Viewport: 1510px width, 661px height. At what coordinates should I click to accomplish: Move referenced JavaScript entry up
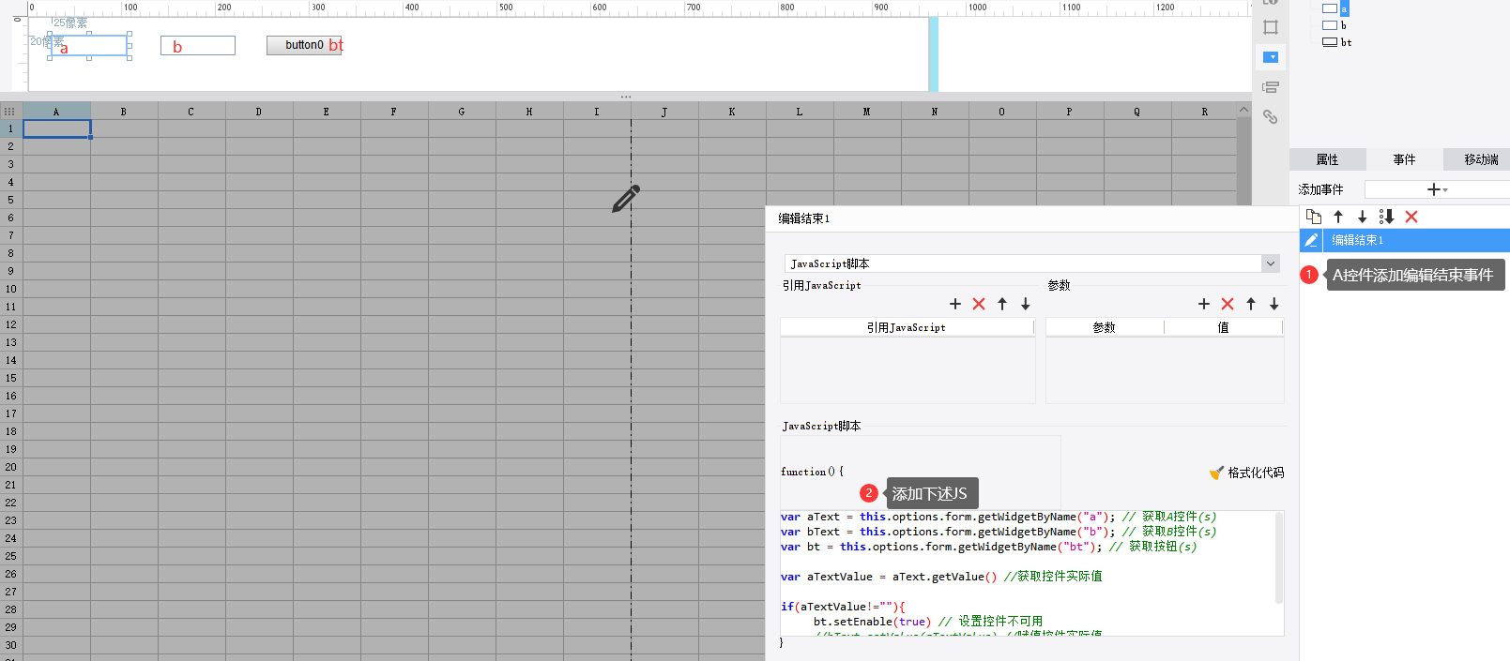coord(1002,304)
